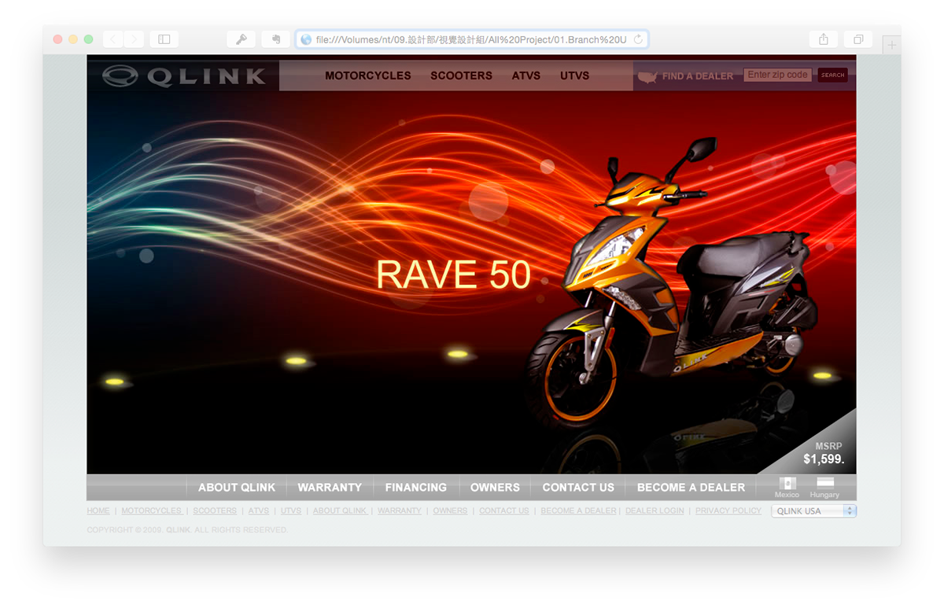Click the FIND A DEALER label
The height and width of the screenshot is (608, 944).
click(x=697, y=76)
